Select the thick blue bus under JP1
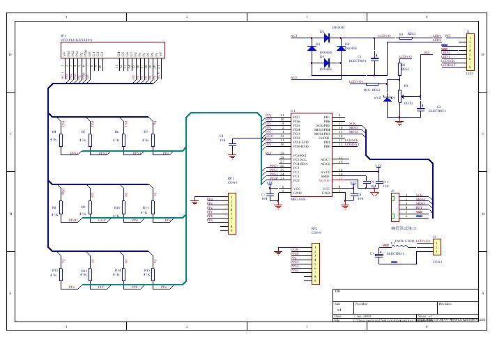497x341 pixels. point(102,84)
